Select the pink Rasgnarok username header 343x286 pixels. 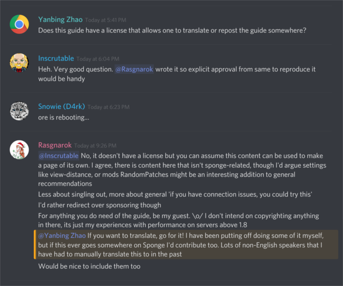(x=55, y=145)
